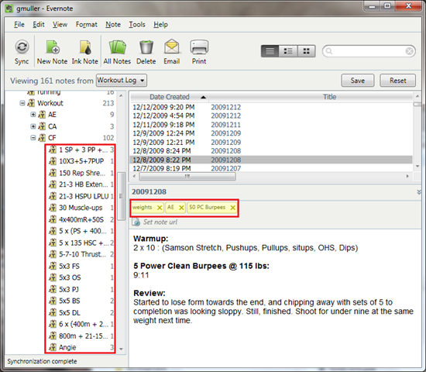Open note created 12/12/2009 9:20 PM

(271, 107)
